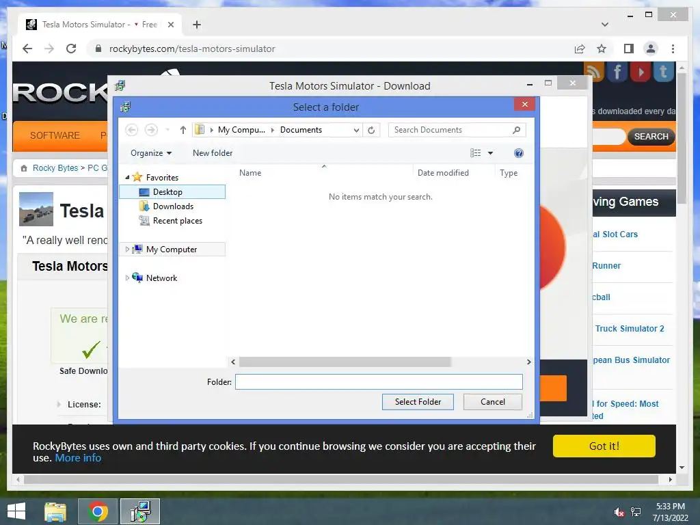This screenshot has width=700, height=525.
Task: Open the Windows Start button
Action: pyautogui.click(x=16, y=511)
